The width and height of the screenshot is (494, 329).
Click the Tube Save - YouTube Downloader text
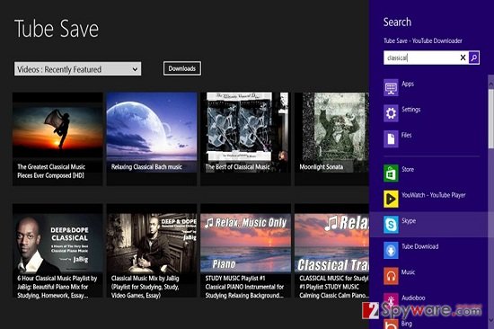click(x=423, y=40)
